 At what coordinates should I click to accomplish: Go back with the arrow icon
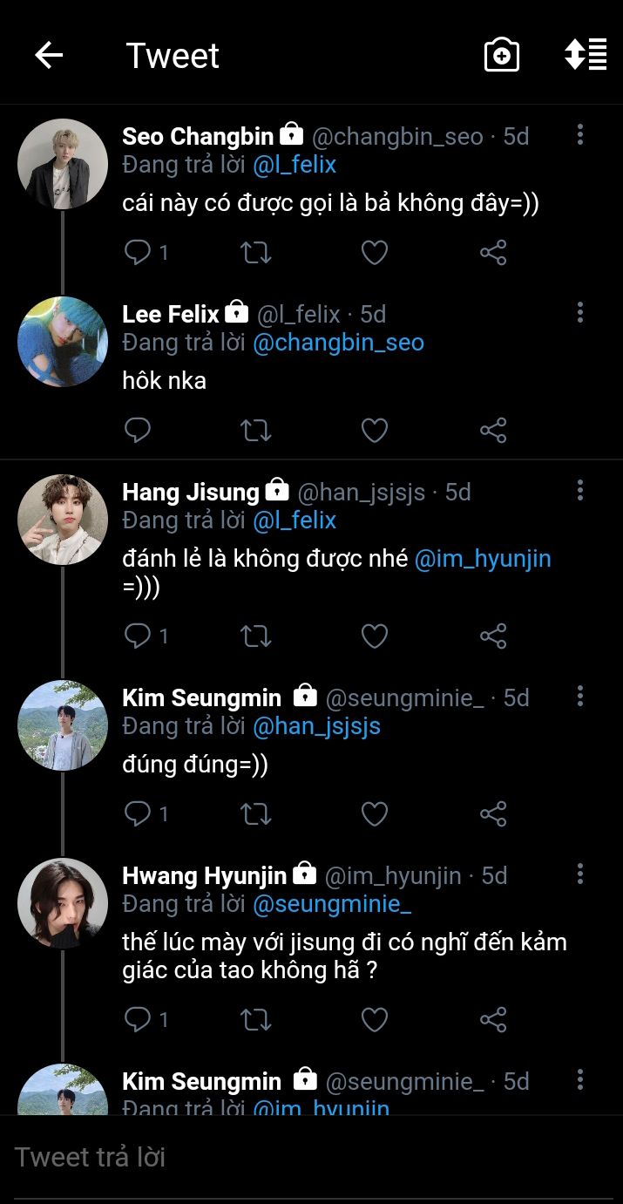click(49, 56)
